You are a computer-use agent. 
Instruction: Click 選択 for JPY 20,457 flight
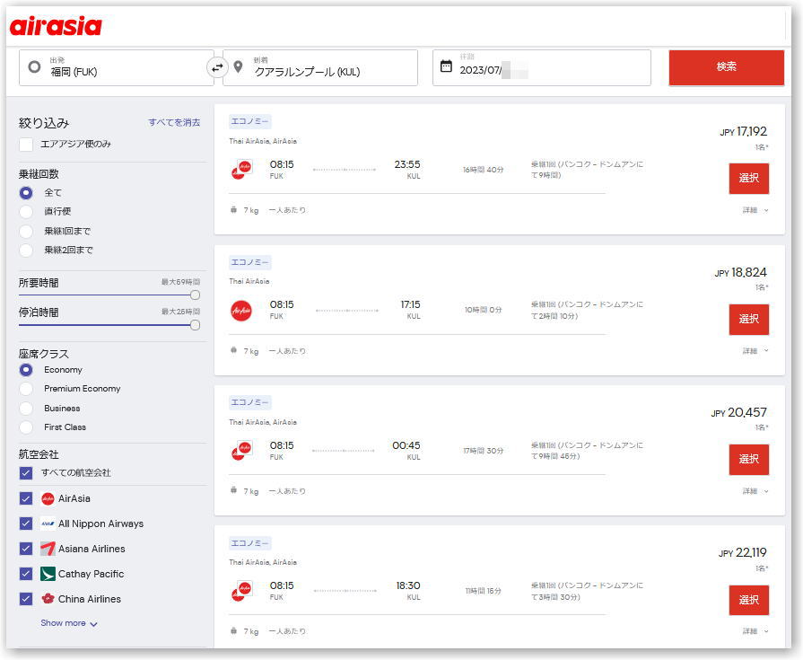pyautogui.click(x=748, y=460)
